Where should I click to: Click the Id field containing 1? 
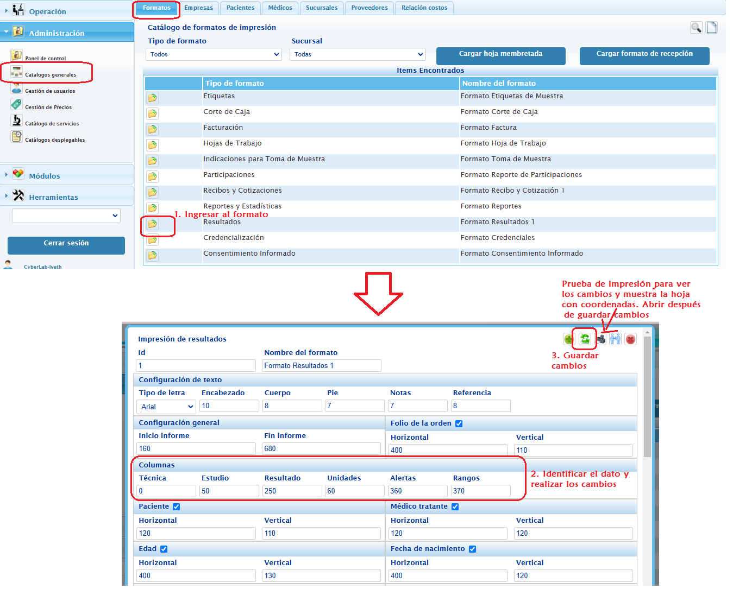click(x=196, y=365)
